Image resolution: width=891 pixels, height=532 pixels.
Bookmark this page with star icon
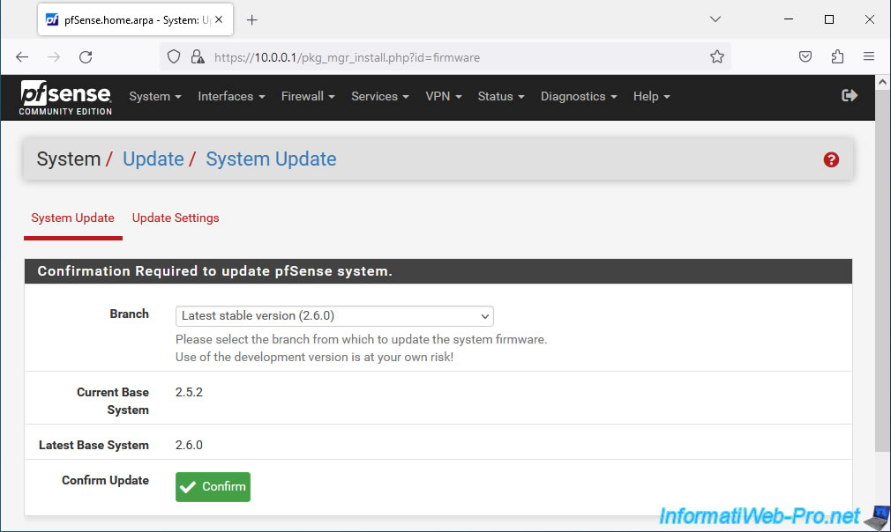click(x=717, y=56)
